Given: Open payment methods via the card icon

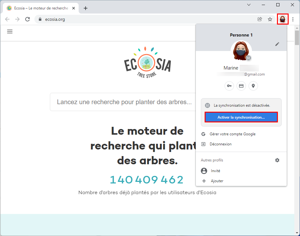Looking at the screenshot, I should (241, 86).
